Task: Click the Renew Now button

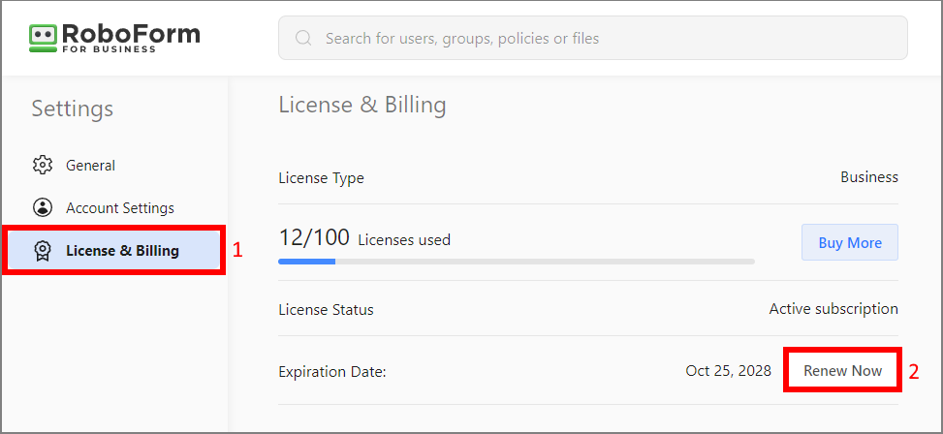Action: [842, 371]
